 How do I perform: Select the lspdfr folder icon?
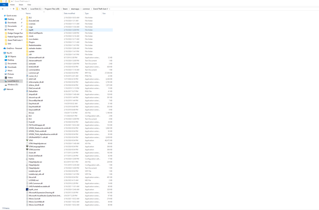[x=27, y=30]
